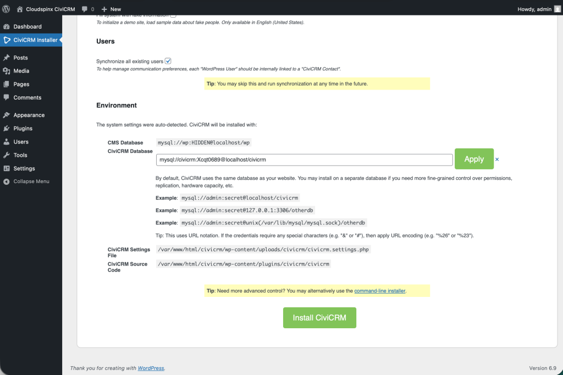
Task: Open the Users menu item
Action: [x=21, y=142]
